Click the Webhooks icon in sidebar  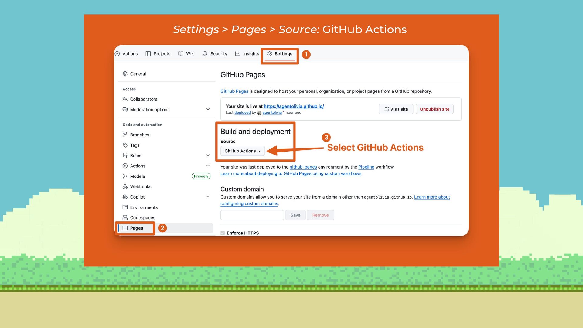[125, 186]
